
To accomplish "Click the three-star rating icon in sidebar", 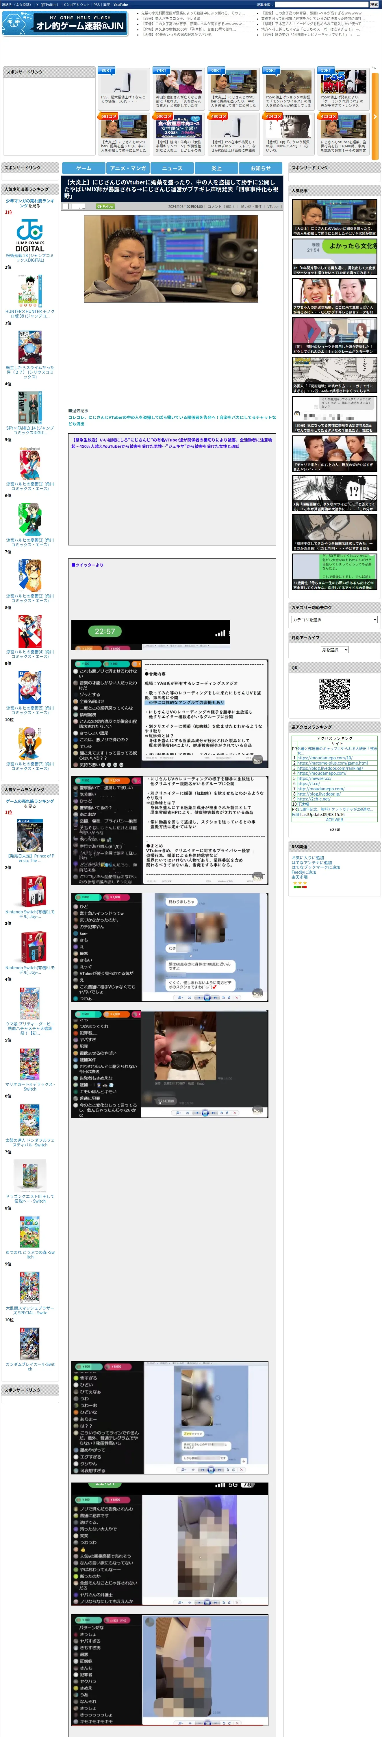I will (x=300, y=883).
